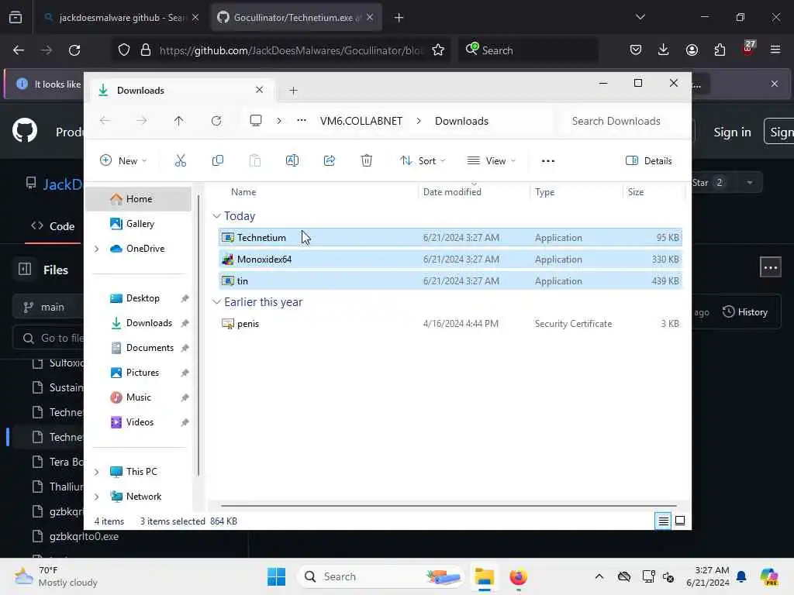Toggle the Details pane button
This screenshot has width=794, height=595.
click(649, 161)
